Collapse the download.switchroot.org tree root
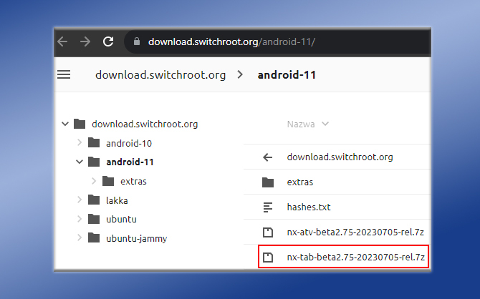The width and height of the screenshot is (480, 299). coord(65,124)
